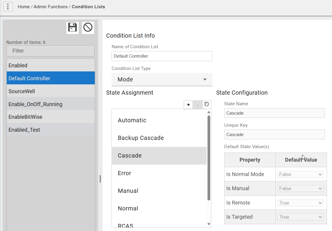
Task: Save the condition list with disk icon
Action: click(73, 28)
